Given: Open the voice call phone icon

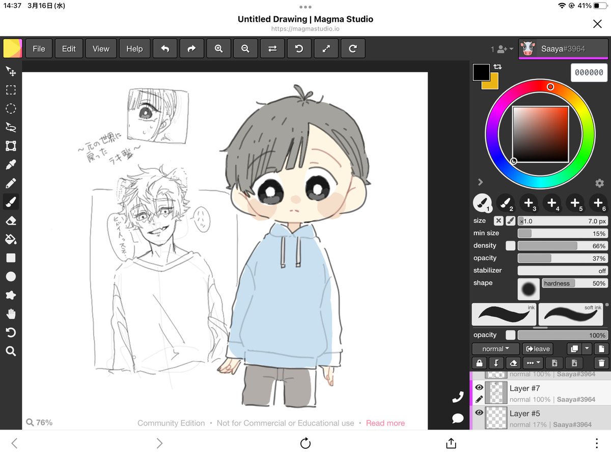Looking at the screenshot, I should point(458,397).
